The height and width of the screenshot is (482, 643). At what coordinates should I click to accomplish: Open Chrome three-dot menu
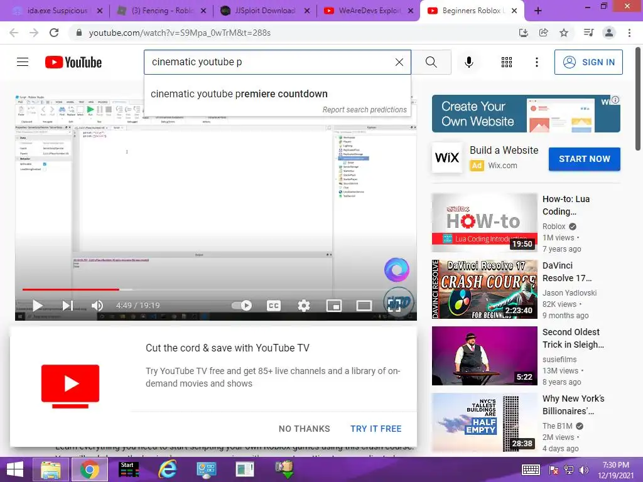tap(629, 33)
